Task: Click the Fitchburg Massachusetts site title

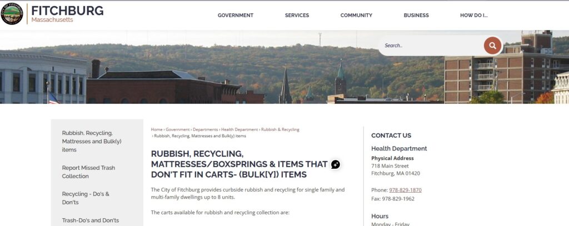Action: (67, 14)
